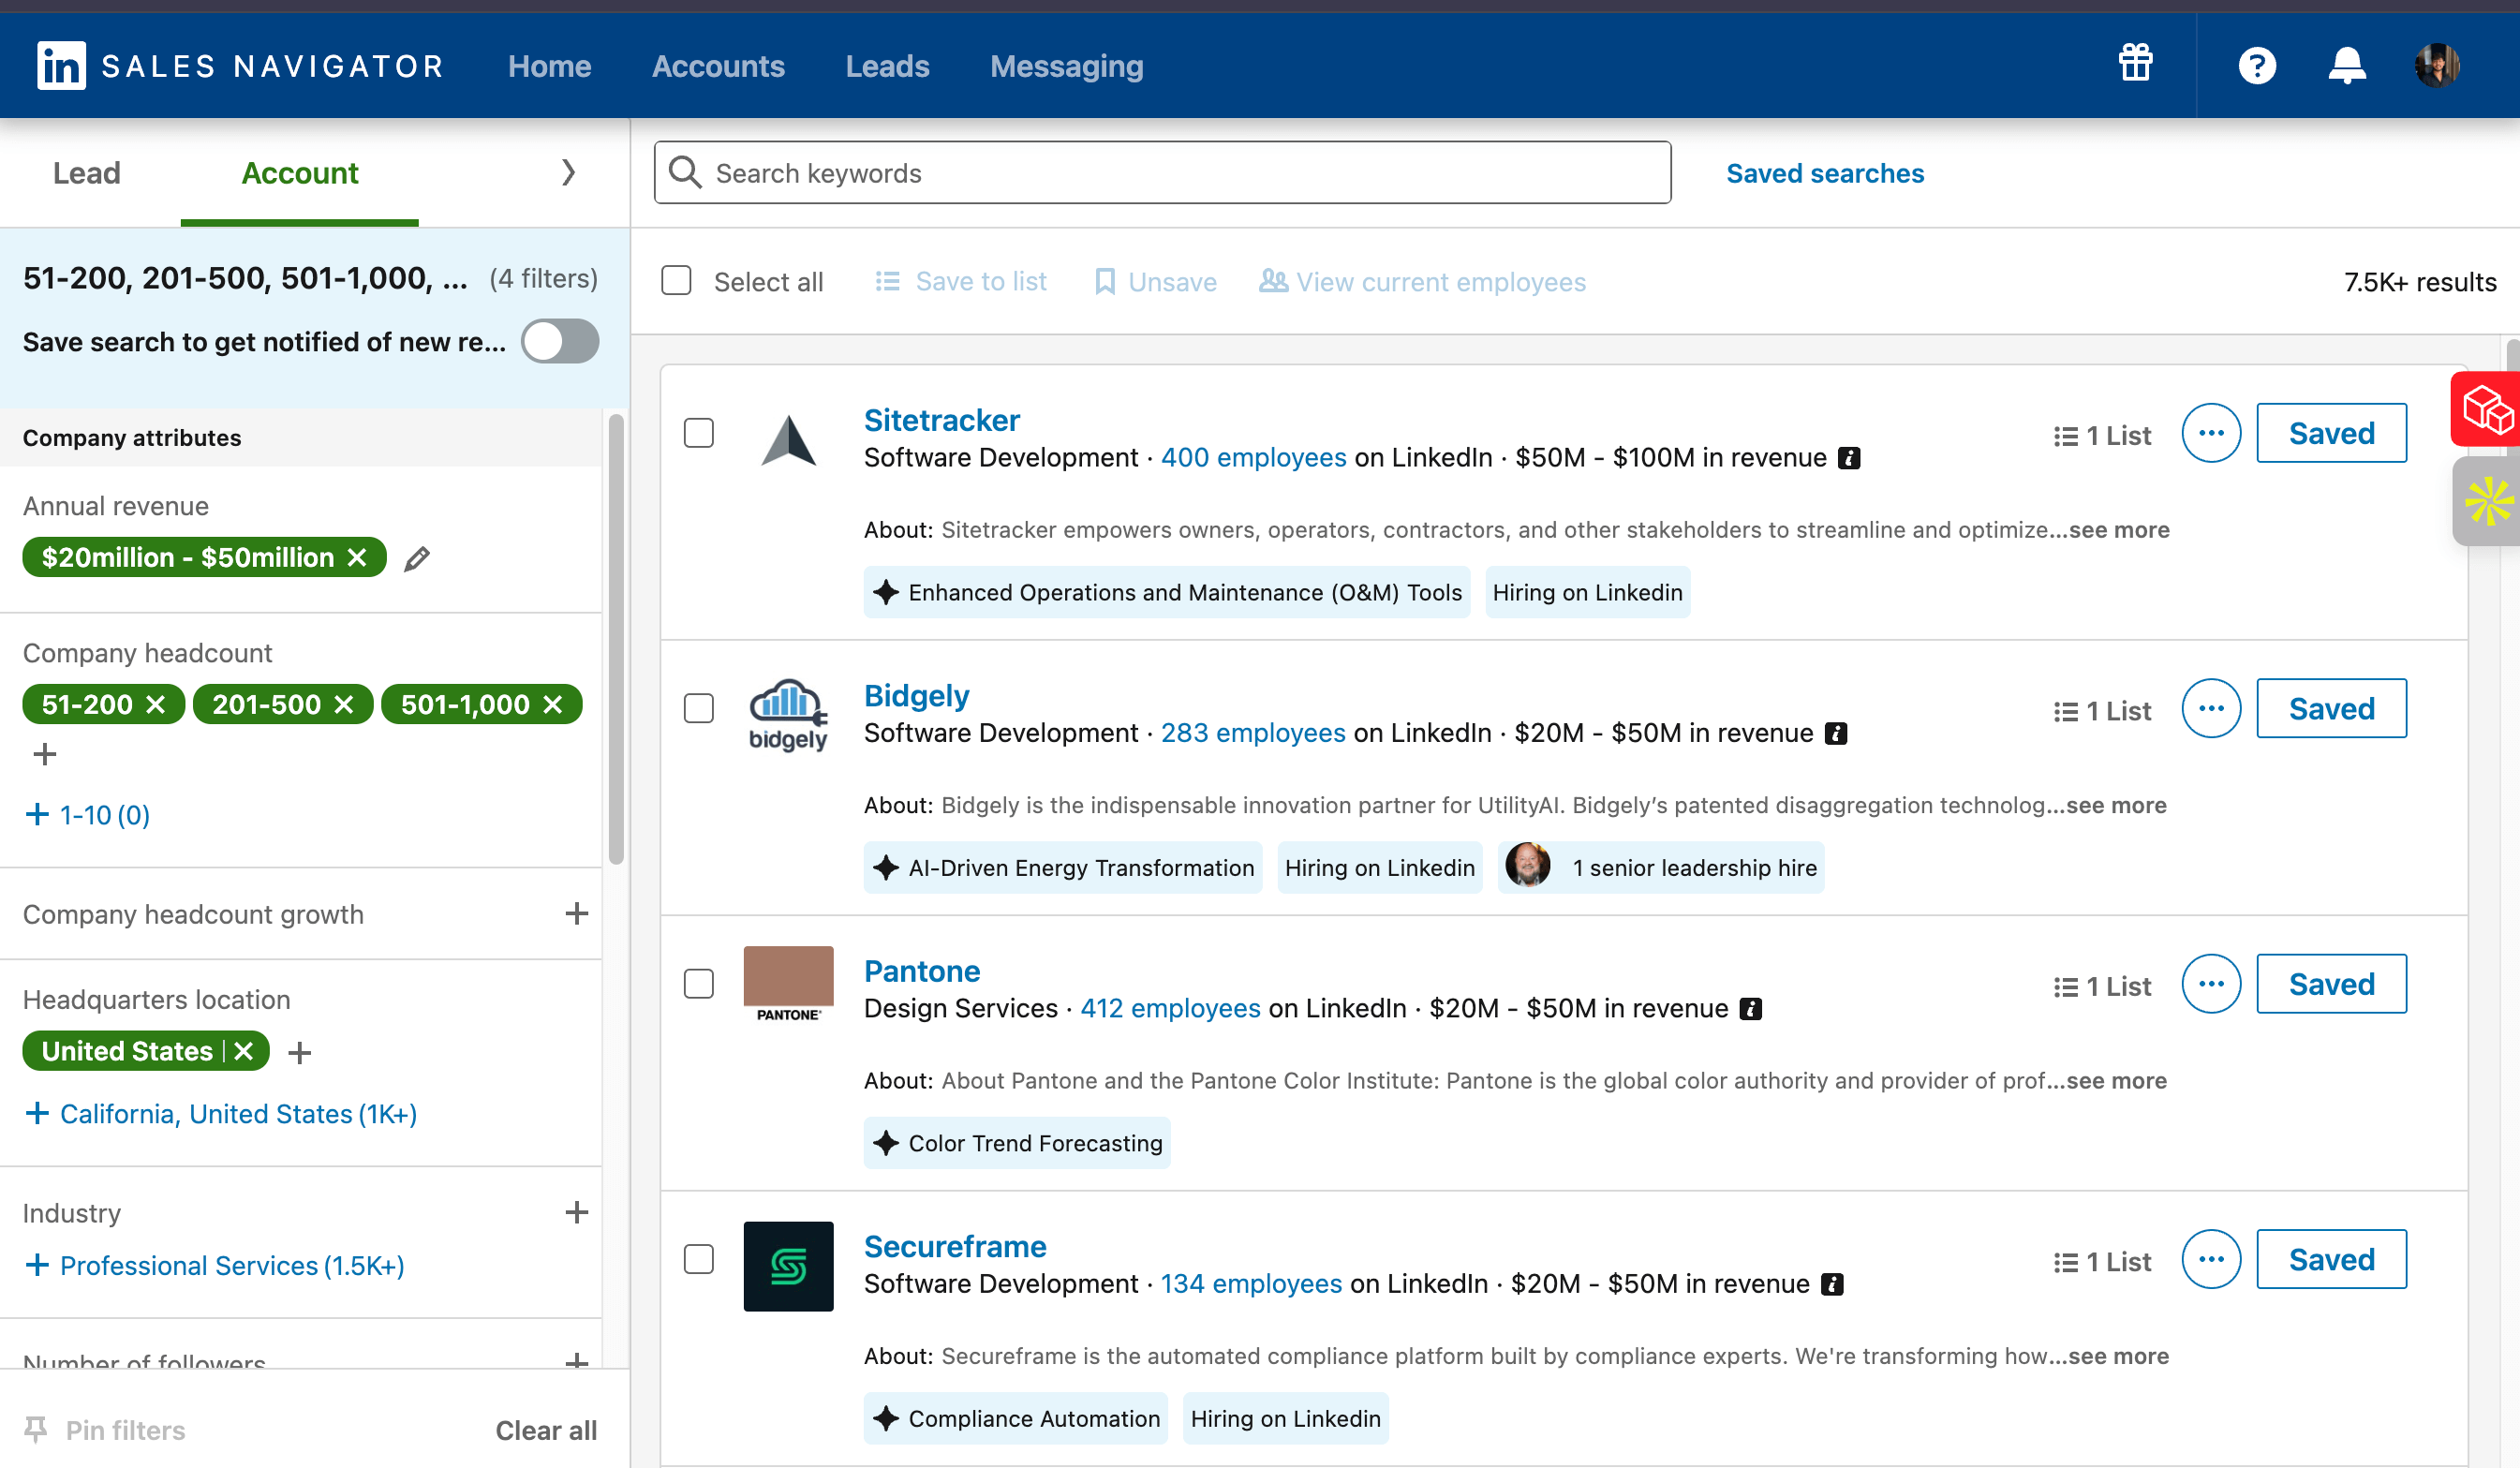Viewport: 2520px width, 1468px height.
Task: Add another headquarters location with plus icon
Action: (300, 1052)
